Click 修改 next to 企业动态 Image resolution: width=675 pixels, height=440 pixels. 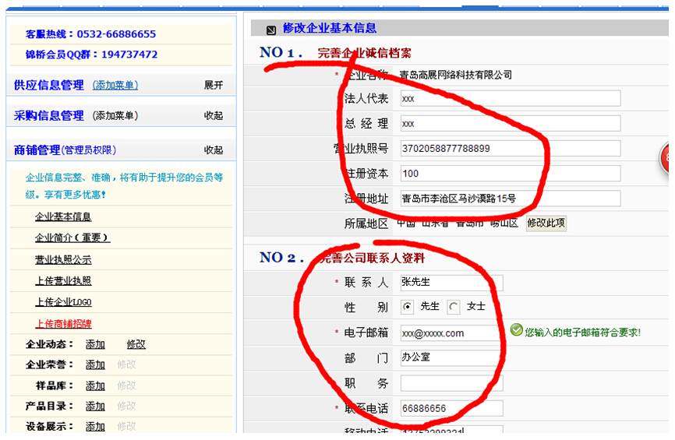click(136, 344)
